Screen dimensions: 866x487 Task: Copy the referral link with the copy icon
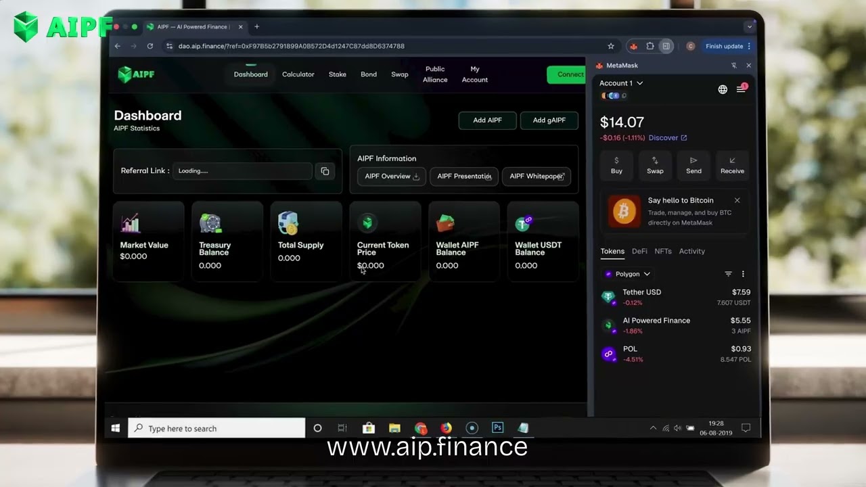click(325, 171)
